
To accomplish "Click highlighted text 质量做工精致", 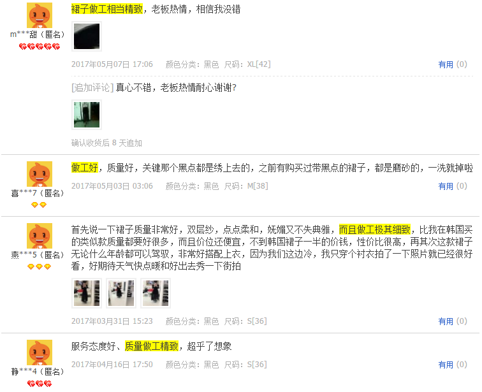I will (x=152, y=346).
